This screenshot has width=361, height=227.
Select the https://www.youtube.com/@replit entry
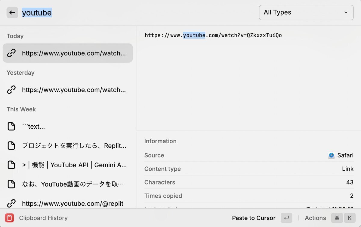(x=73, y=203)
